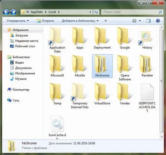Go back using the Back arrow button

6,12
